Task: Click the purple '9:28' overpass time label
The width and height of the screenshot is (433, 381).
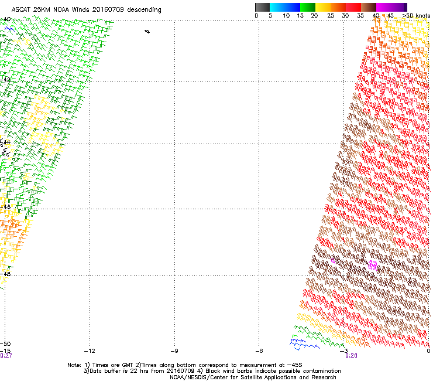Action: 351,356
